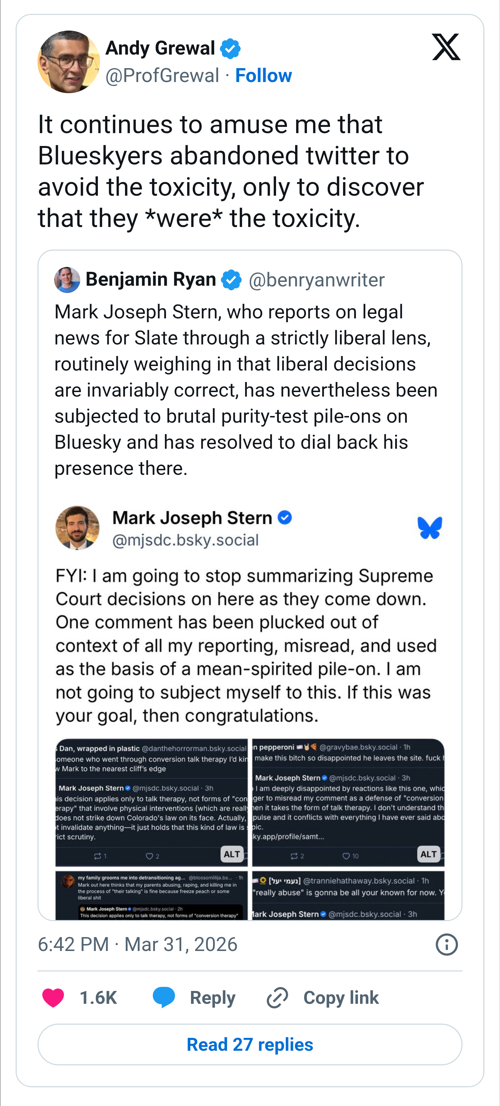Click the copy link chain icon
The width and height of the screenshot is (500, 1106).
pos(277,997)
